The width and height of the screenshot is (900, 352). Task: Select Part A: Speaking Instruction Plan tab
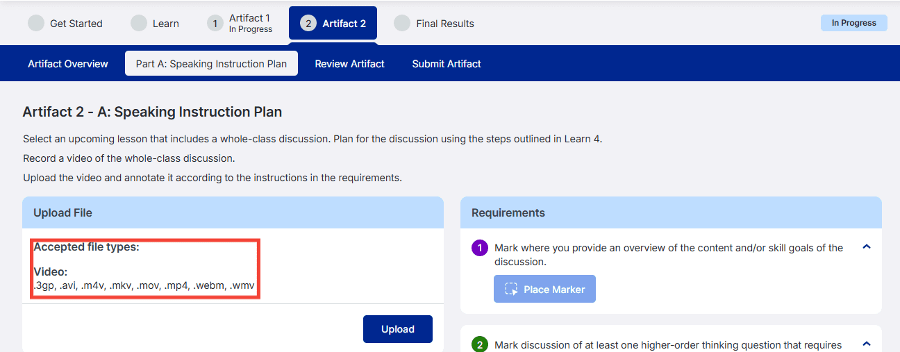point(211,64)
